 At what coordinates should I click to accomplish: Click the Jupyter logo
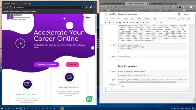pyautogui.click(x=111, y=14)
